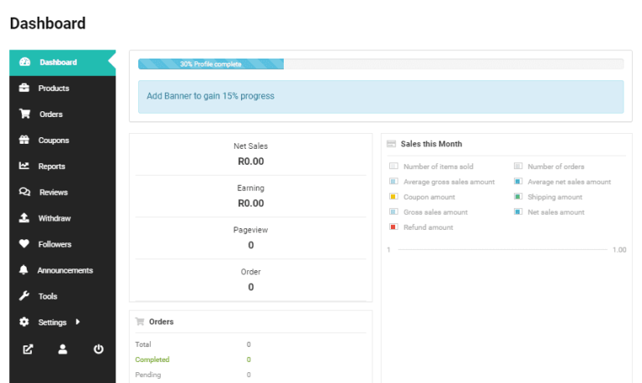Image resolution: width=642 pixels, height=383 pixels.
Task: Click the Reports chart icon
Action: (24, 166)
